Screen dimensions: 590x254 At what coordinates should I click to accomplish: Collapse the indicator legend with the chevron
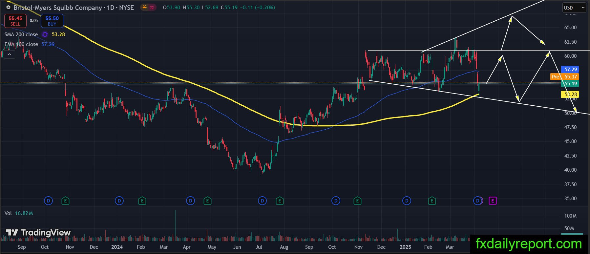click(x=9, y=54)
